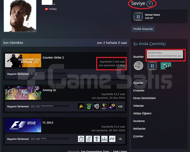The width and height of the screenshot is (190, 152).
Task: Click the Profili Düzenle button
Action: 143,29
